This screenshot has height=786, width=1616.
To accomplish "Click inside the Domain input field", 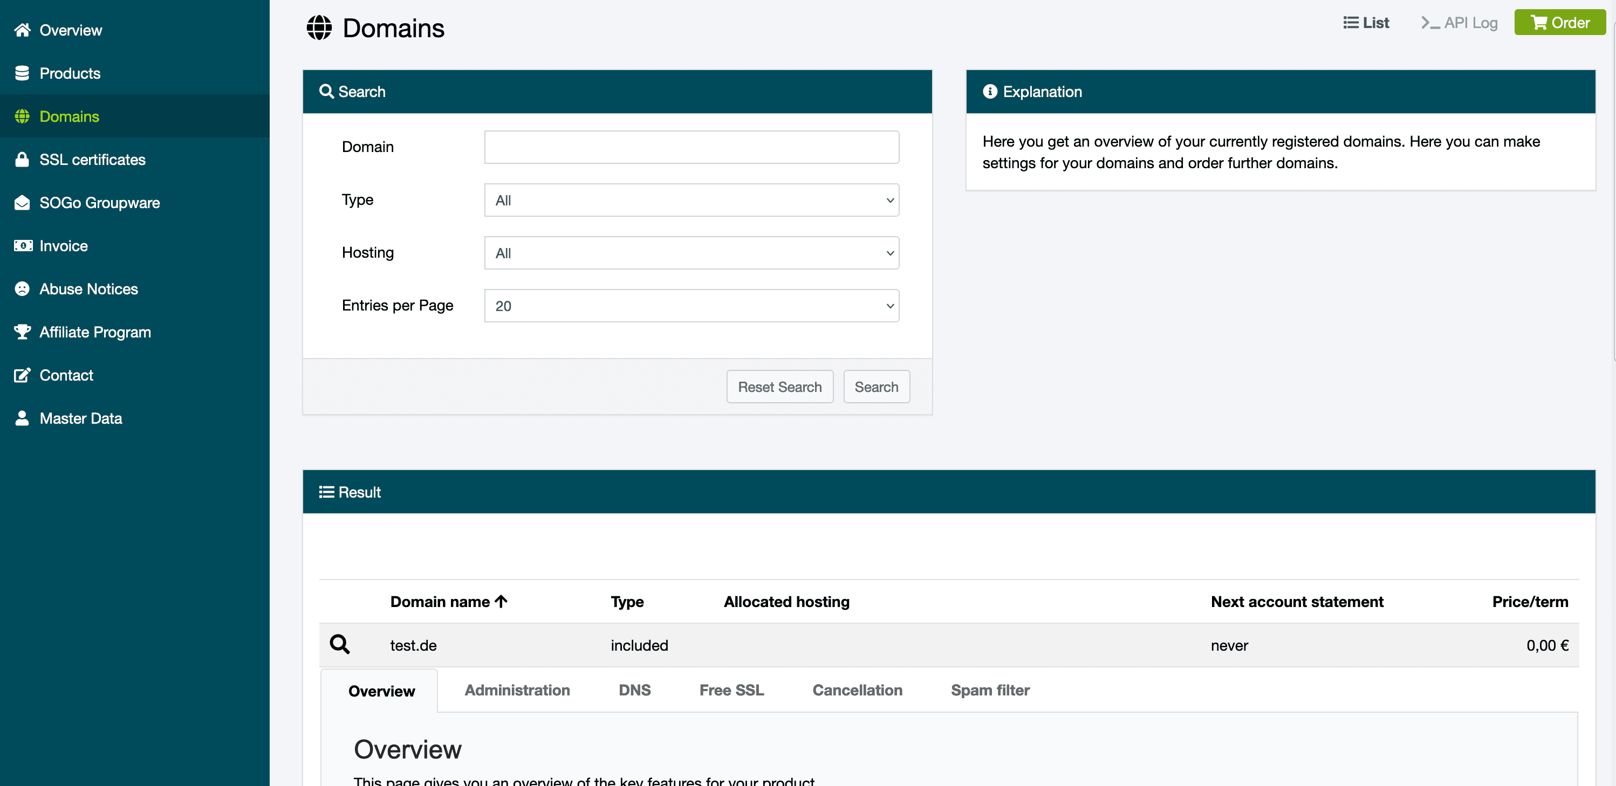I will 691,147.
